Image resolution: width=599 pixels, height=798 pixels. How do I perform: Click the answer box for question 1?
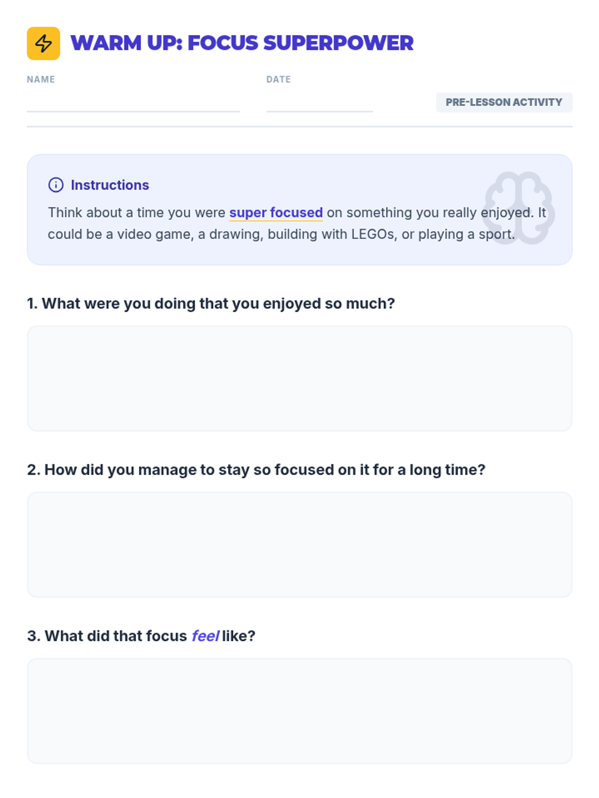[299, 379]
